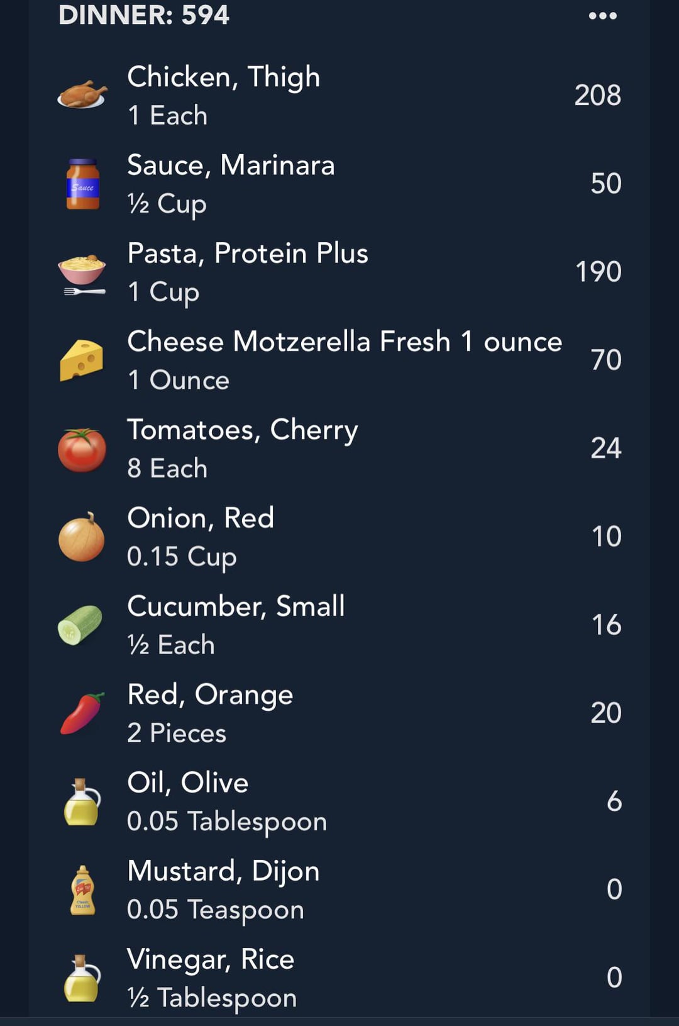
Task: Tap the Dijon mustard bottle icon
Action: 83,890
